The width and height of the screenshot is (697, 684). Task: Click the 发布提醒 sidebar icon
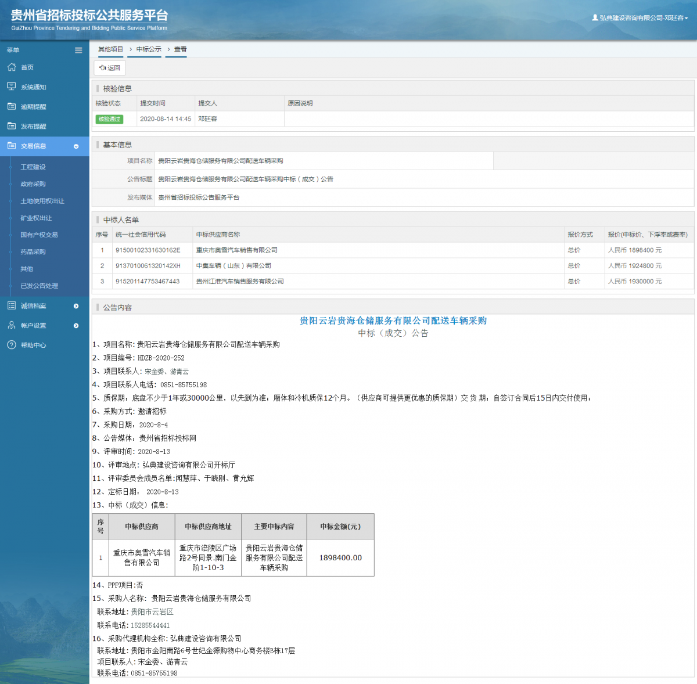pos(12,126)
